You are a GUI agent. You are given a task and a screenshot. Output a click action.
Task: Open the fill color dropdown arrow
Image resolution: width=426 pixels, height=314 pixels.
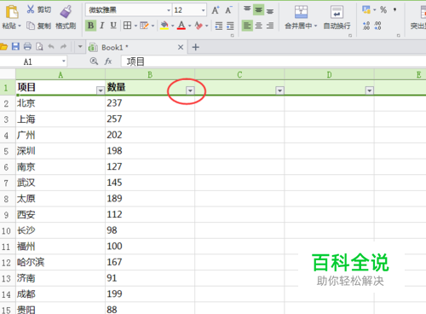coord(172,26)
